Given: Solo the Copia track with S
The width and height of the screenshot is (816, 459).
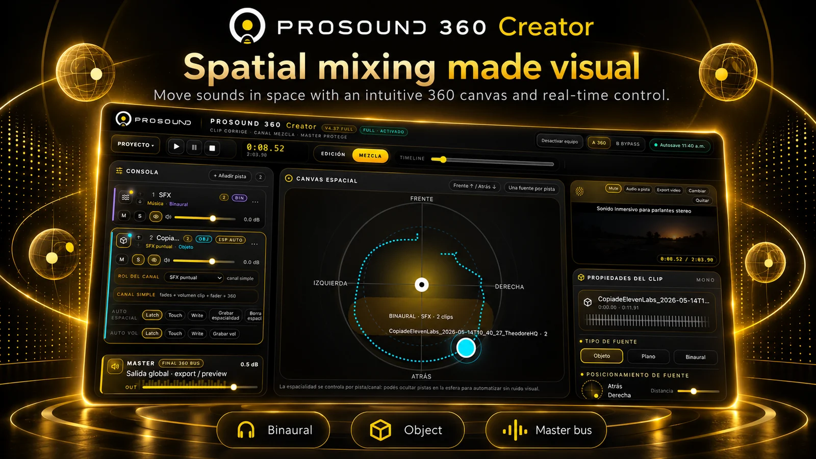Looking at the screenshot, I should coord(138,260).
